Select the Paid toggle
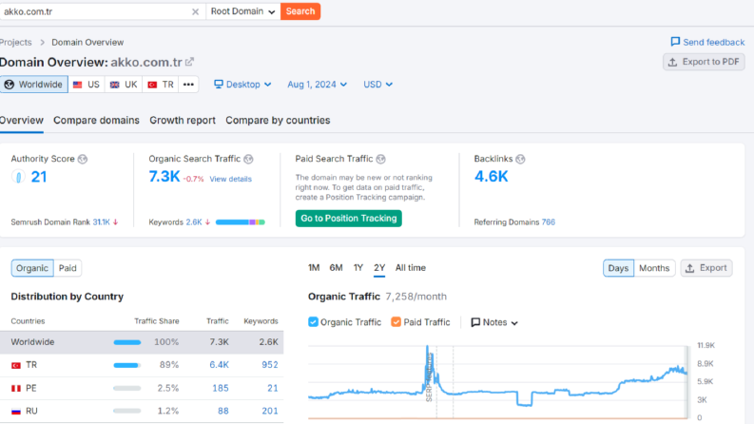 pyautogui.click(x=68, y=268)
